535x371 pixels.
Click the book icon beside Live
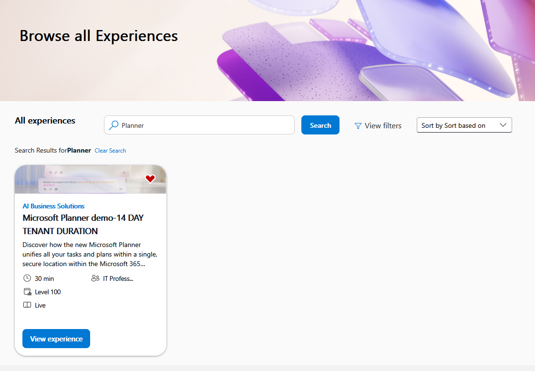[27, 305]
